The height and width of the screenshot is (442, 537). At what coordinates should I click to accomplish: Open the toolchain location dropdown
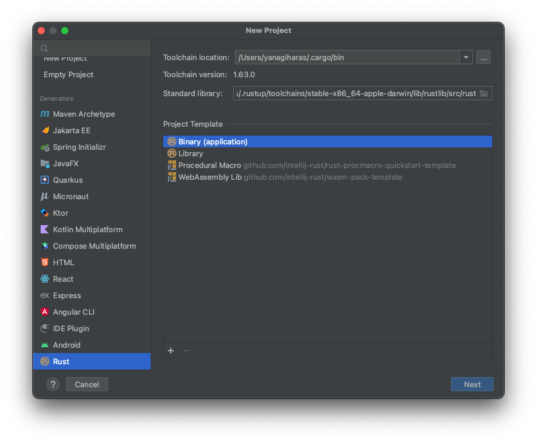click(x=466, y=57)
